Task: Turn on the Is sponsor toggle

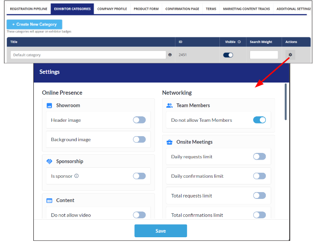Action: pyautogui.click(x=139, y=176)
